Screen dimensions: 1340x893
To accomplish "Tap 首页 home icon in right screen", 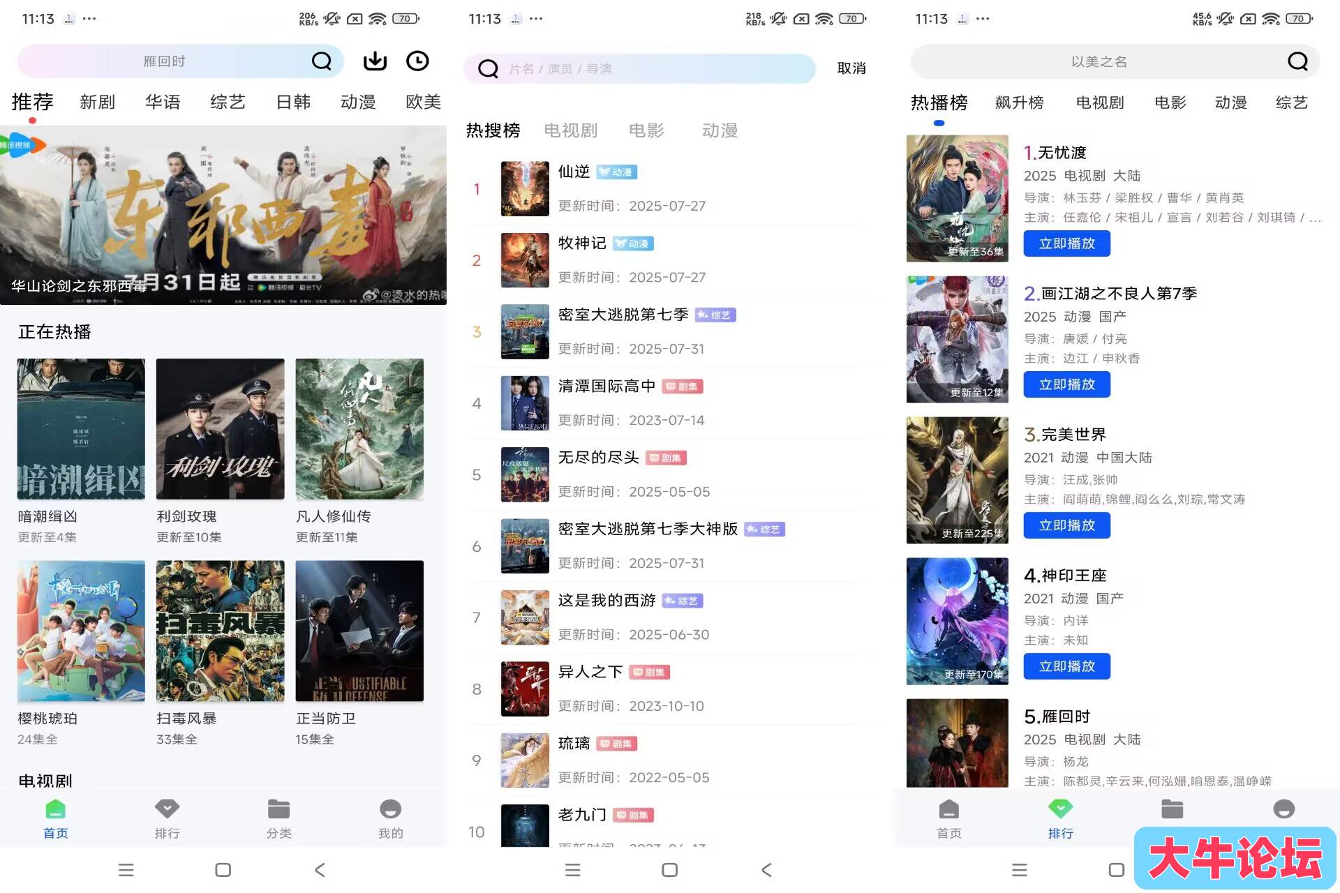I will [x=949, y=809].
